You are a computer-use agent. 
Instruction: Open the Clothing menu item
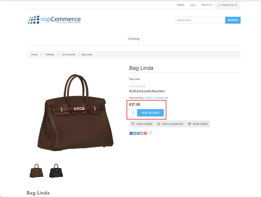coord(134,39)
